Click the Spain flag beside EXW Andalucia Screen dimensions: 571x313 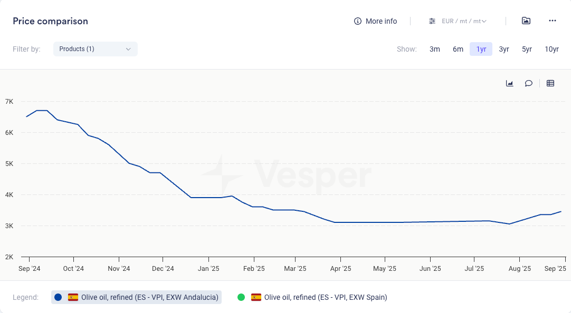(x=73, y=297)
